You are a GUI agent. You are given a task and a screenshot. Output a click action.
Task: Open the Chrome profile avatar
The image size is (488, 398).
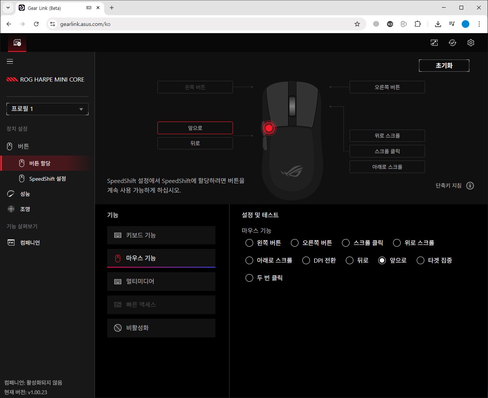pos(466,24)
